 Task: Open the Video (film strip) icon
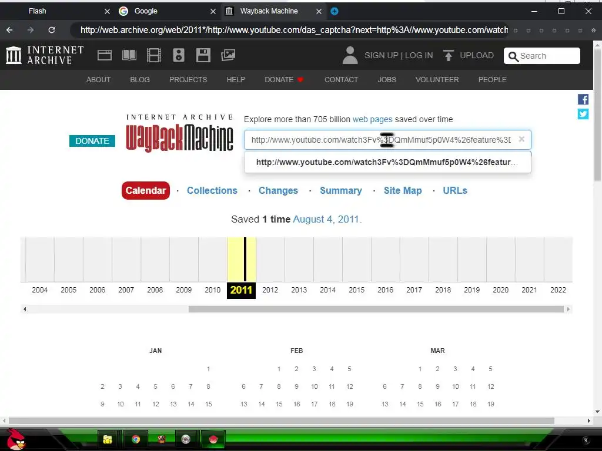click(154, 55)
